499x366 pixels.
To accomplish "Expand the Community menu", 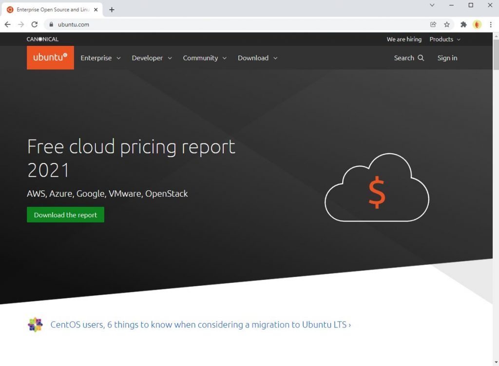I will tap(205, 58).
